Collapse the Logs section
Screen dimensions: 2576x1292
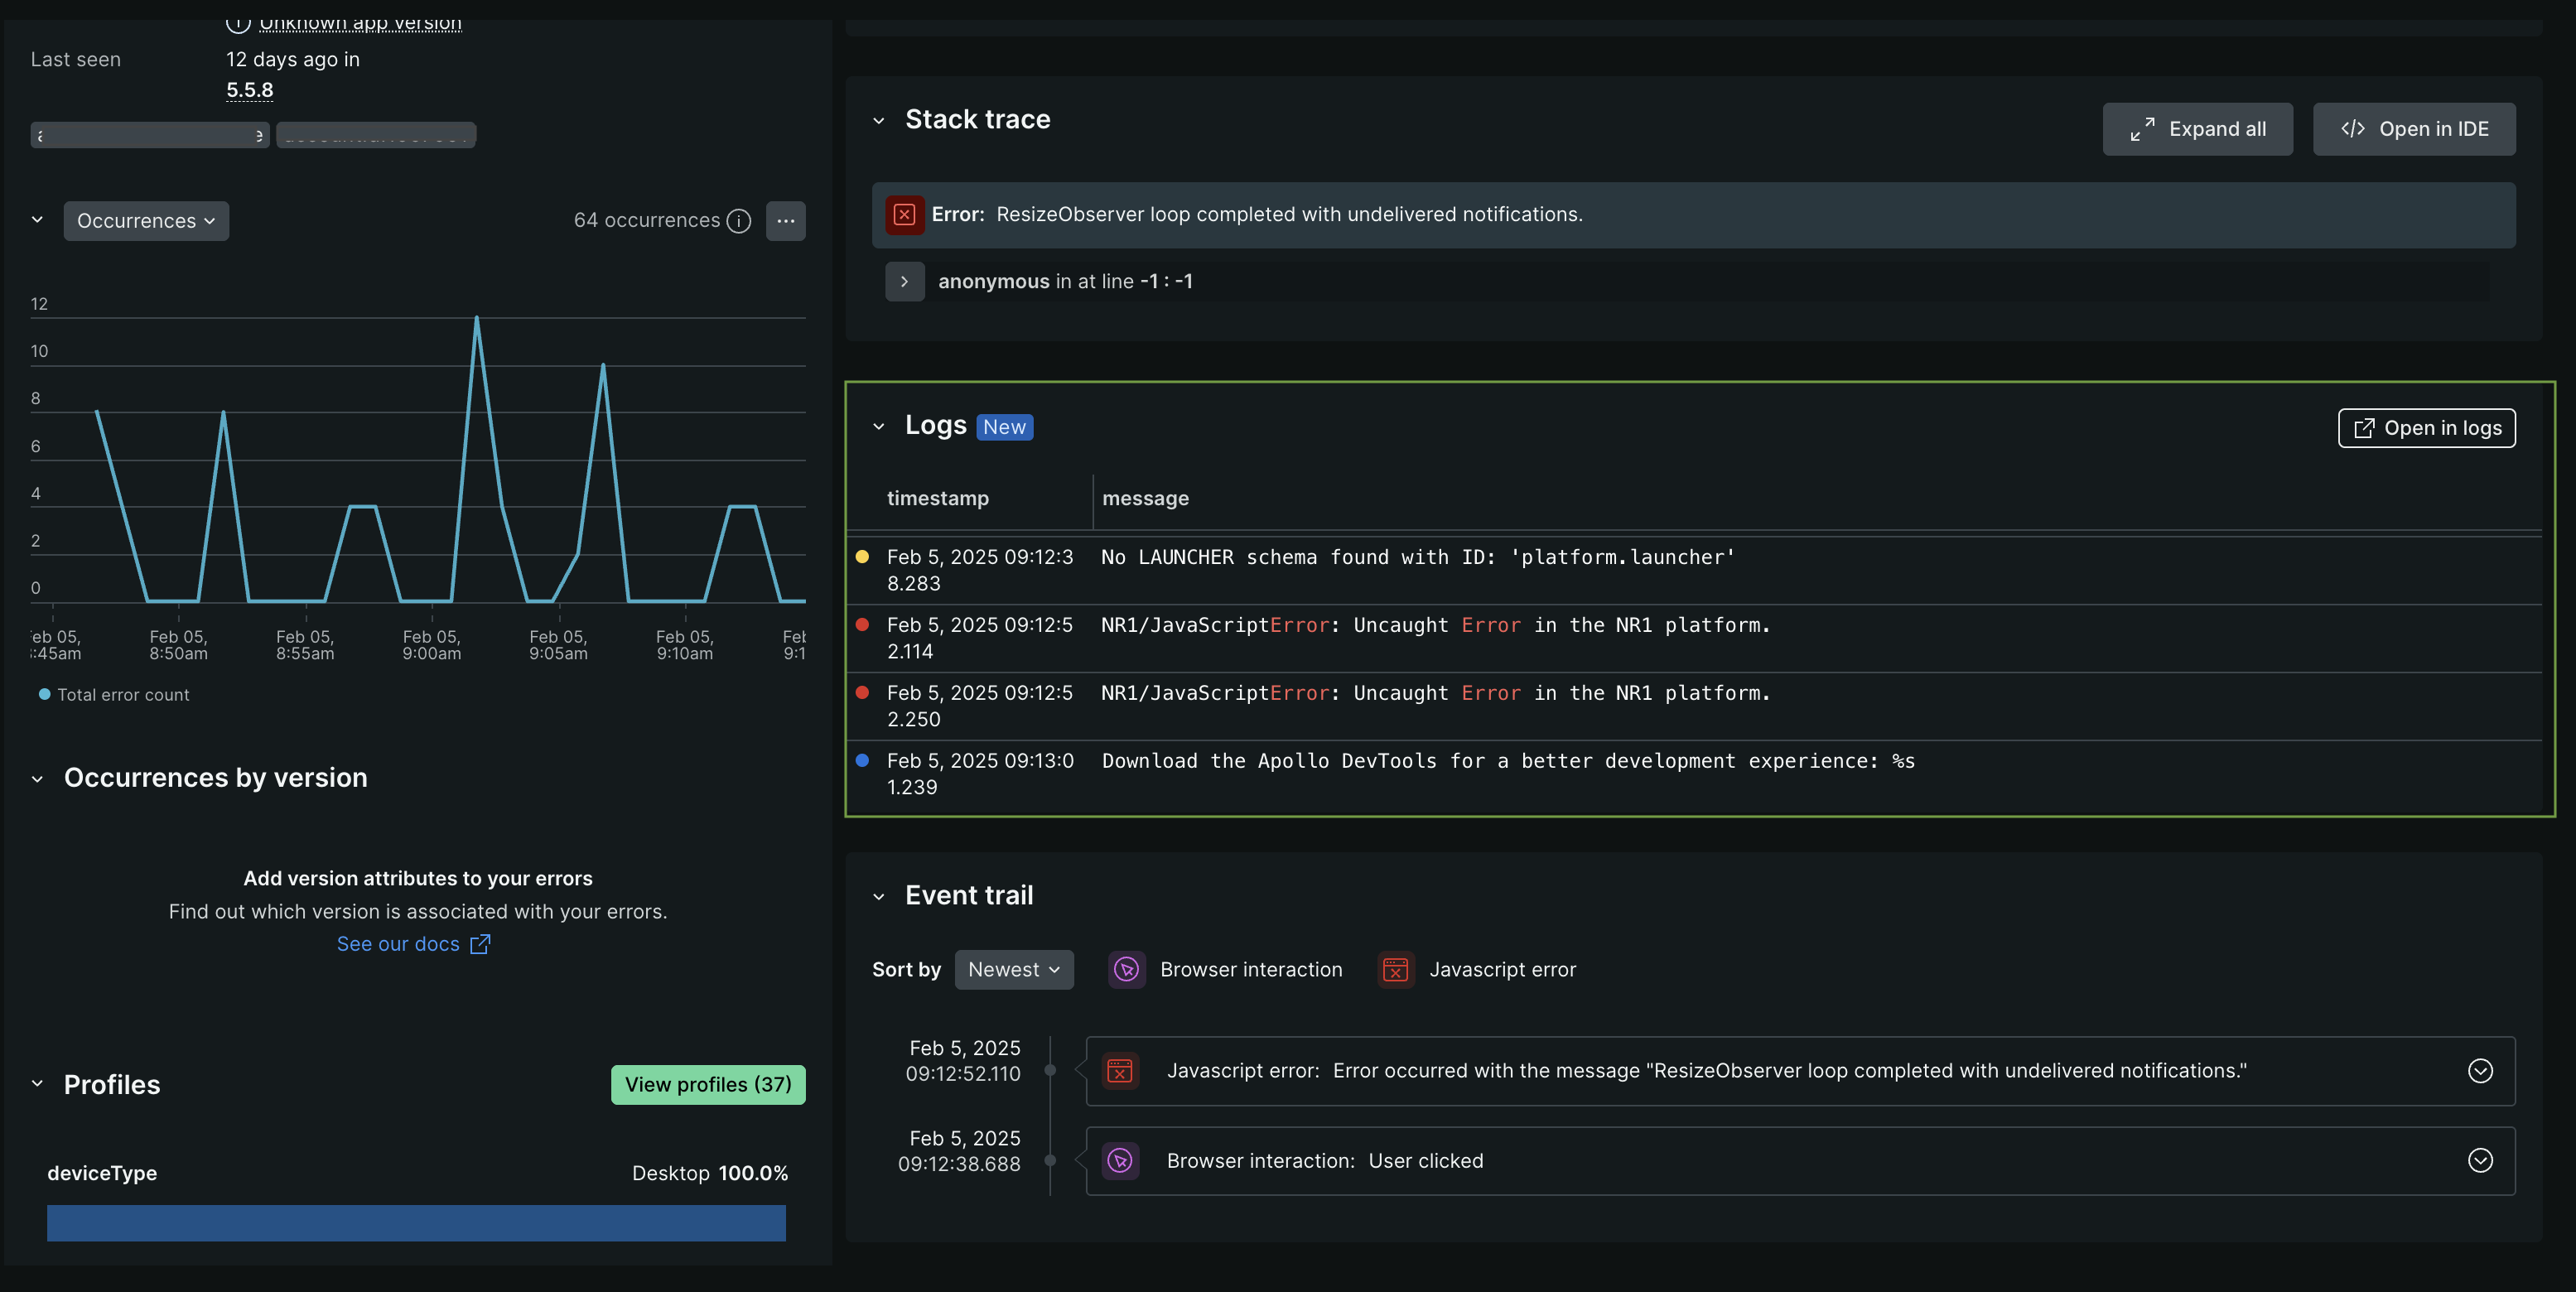pyautogui.click(x=878, y=427)
